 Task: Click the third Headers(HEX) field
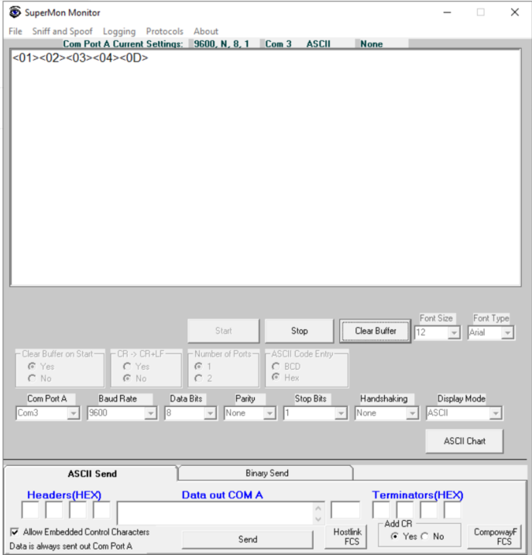77,510
